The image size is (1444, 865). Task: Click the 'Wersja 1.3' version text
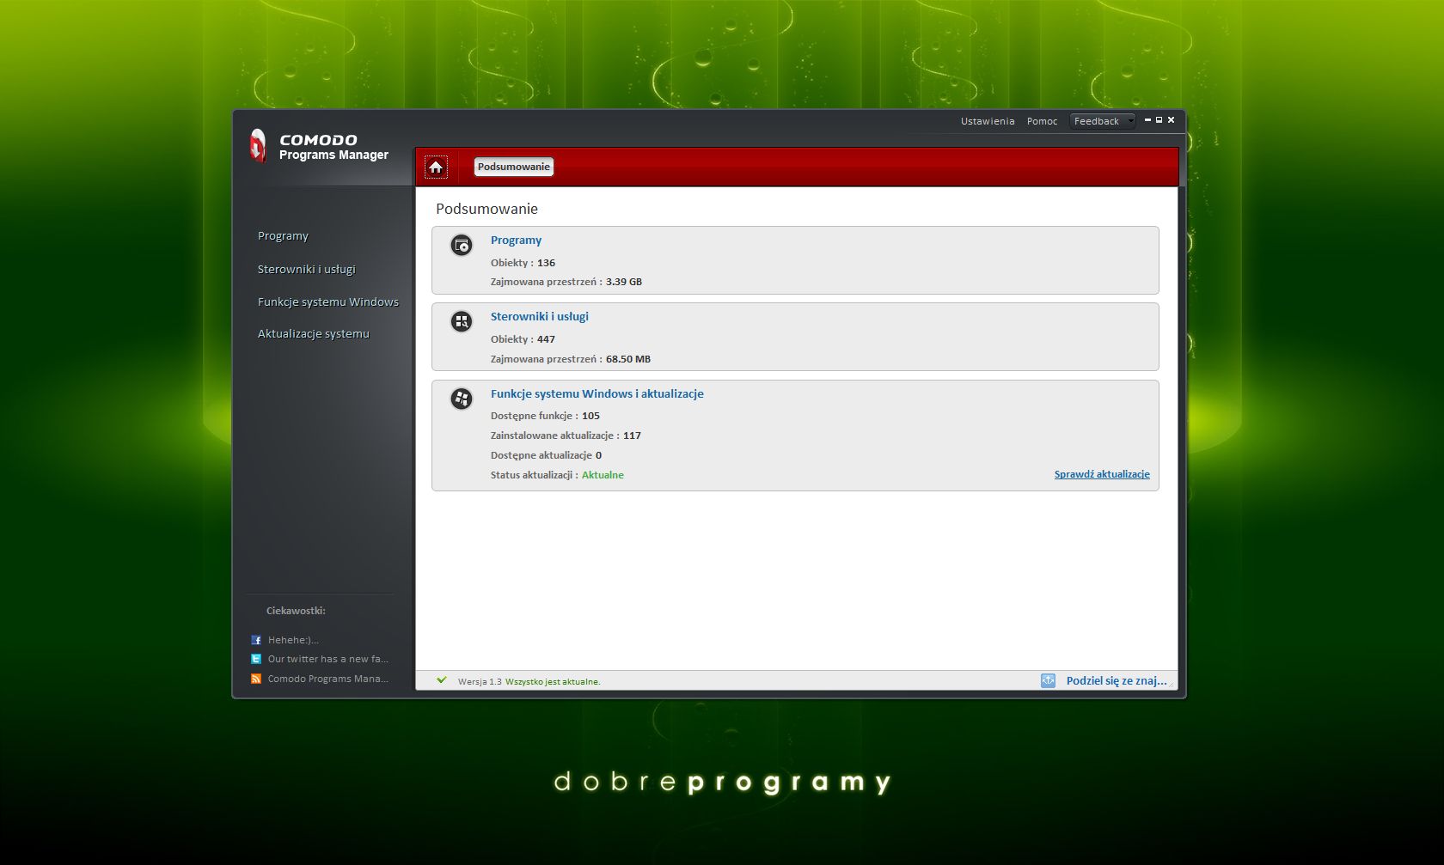480,682
